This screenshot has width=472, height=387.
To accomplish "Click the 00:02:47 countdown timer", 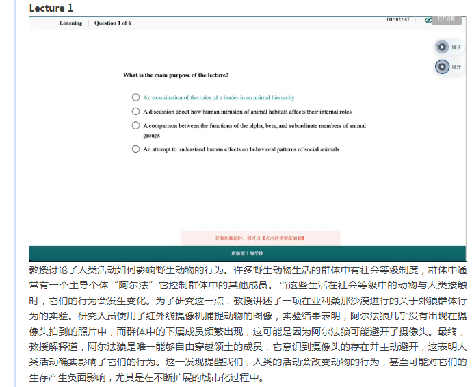I will click(x=397, y=20).
